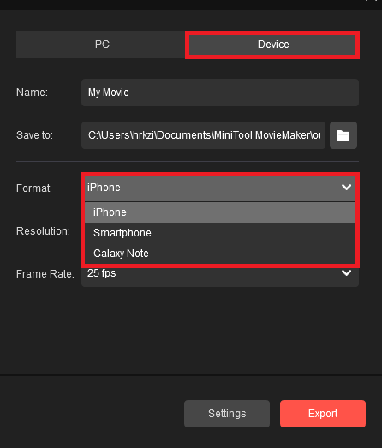The image size is (382, 448).
Task: Switch to the PC export tab
Action: pyautogui.click(x=100, y=45)
